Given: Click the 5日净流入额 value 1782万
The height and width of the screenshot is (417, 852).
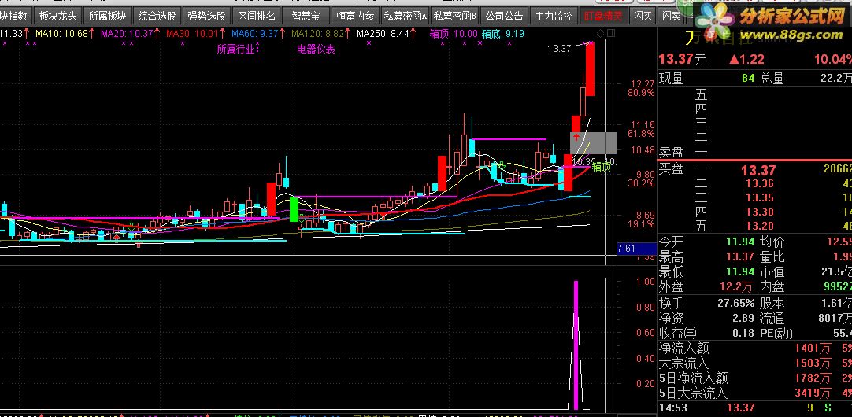Looking at the screenshot, I should click(813, 378).
